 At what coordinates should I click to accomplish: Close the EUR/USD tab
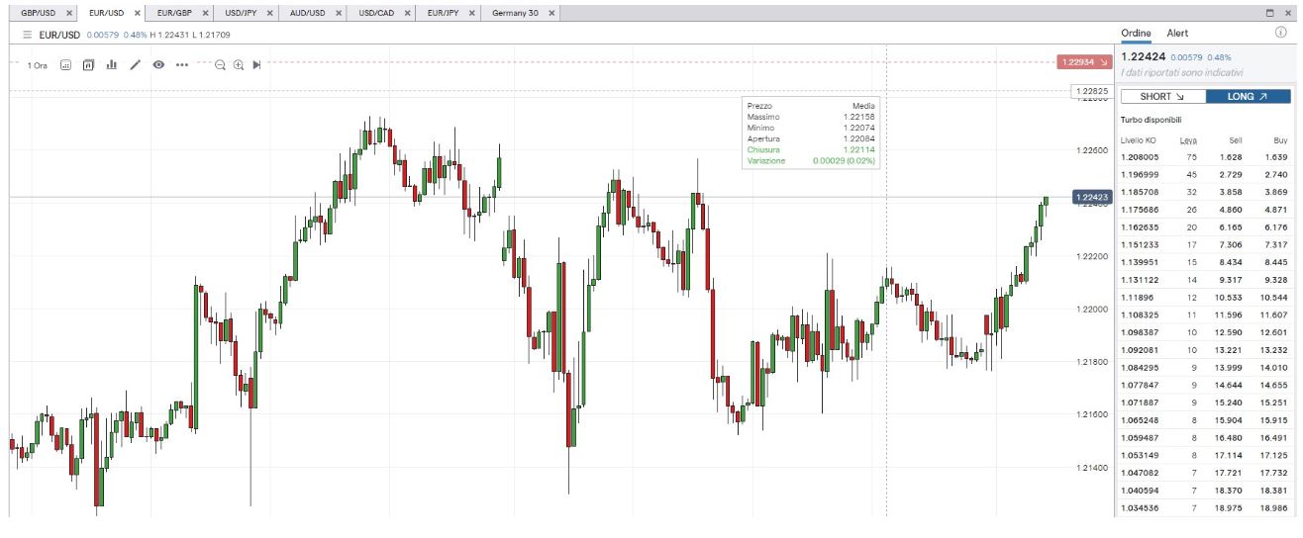pyautogui.click(x=137, y=13)
